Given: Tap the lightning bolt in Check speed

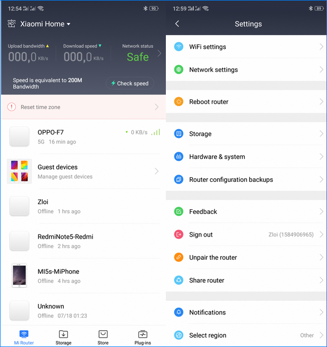Looking at the screenshot, I should point(113,83).
